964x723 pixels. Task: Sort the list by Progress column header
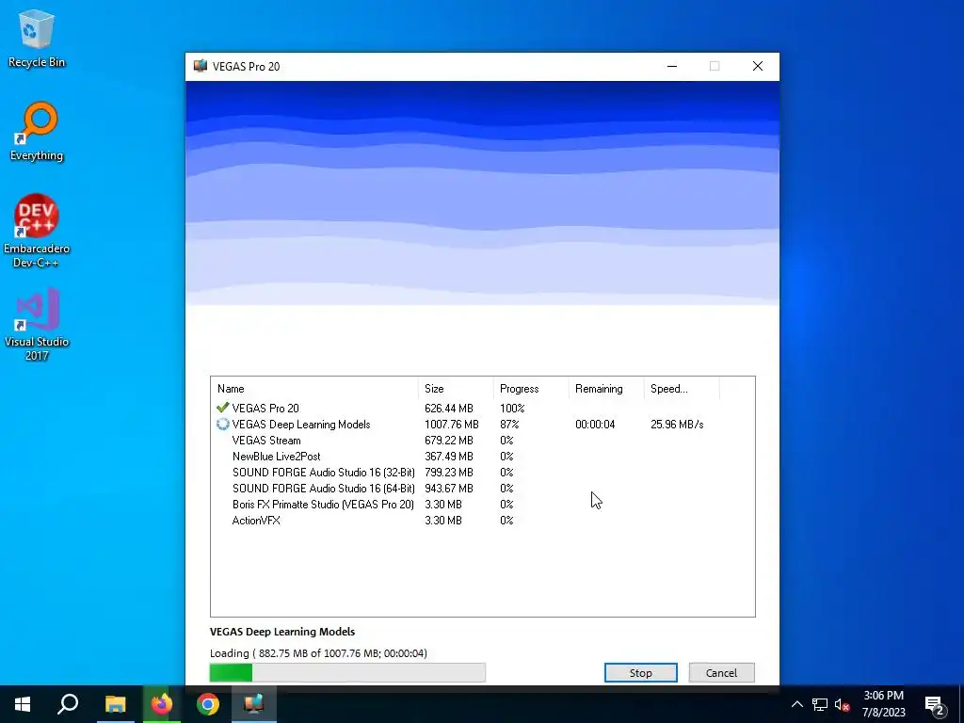[x=531, y=389]
